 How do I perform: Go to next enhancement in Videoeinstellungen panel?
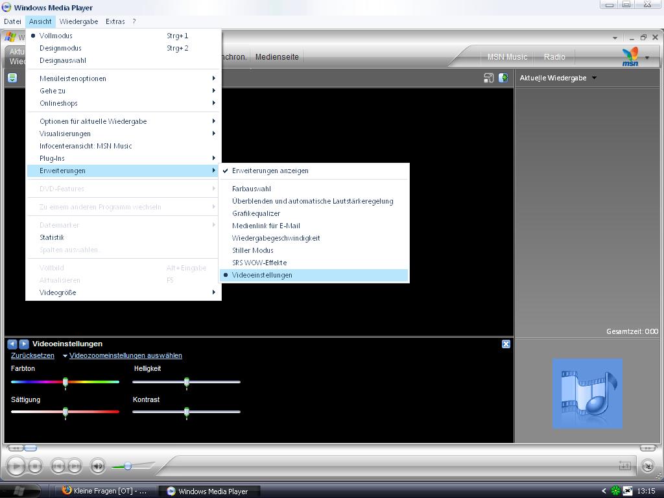pyautogui.click(x=24, y=344)
